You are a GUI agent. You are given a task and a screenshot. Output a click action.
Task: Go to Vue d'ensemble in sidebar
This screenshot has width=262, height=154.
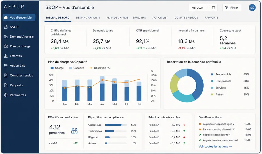point(19,17)
